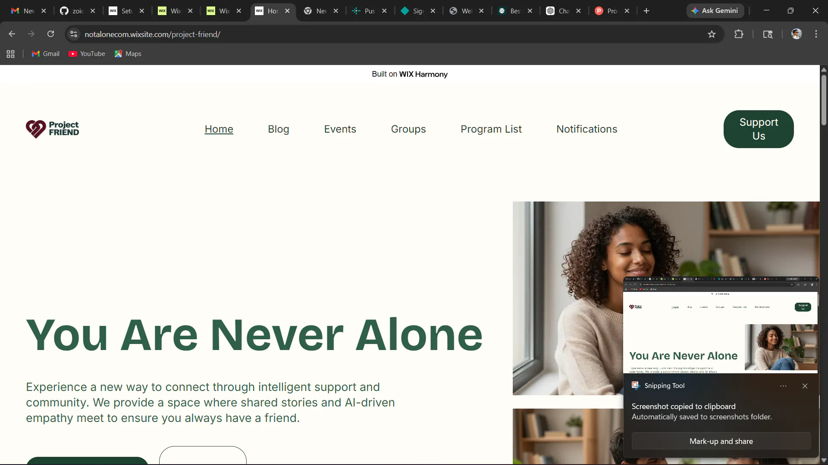This screenshot has width=828, height=465.
Task: Close the 'Pus' tab
Action: pyautogui.click(x=384, y=11)
